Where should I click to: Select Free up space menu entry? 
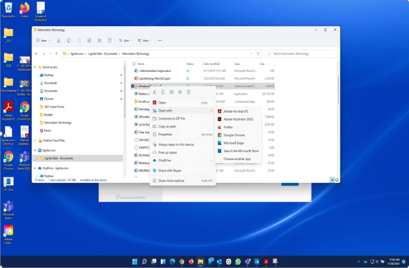point(183,152)
